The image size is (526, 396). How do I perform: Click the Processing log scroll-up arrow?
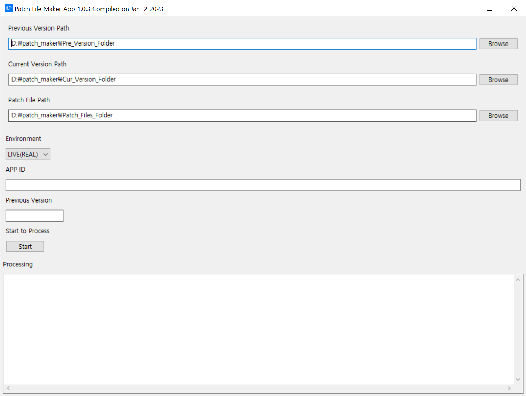coord(518,280)
